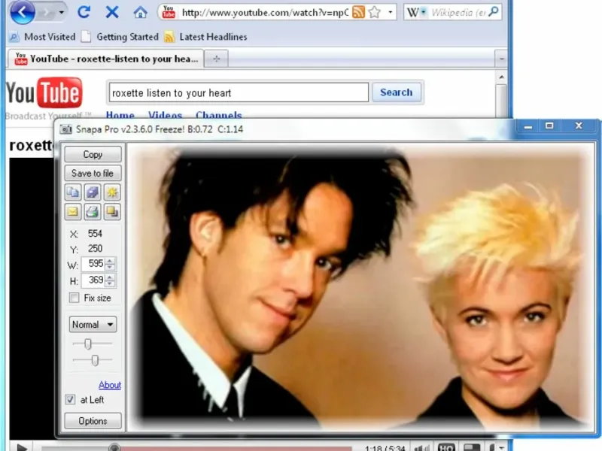Click the YouTube Search button

[x=397, y=92]
